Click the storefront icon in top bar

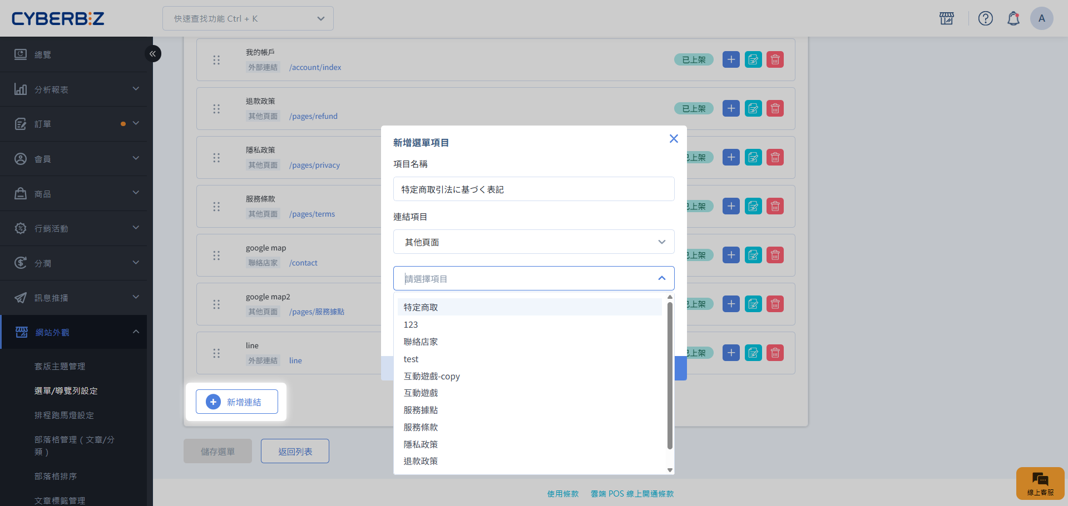click(x=946, y=18)
